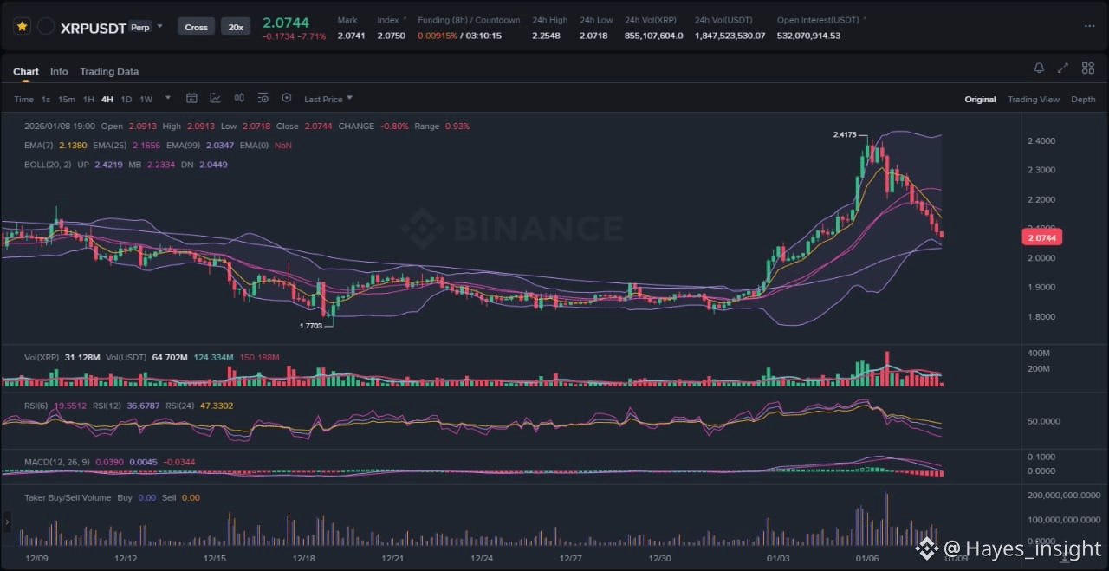This screenshot has height=571, width=1109.
Task: Select the 1s interval
Action: click(46, 100)
